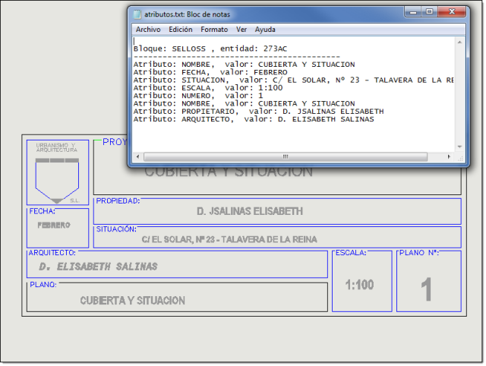This screenshot has height=366, width=486.
Task: Click the ARQUITECTO: label in drawing
Action: 52,253
